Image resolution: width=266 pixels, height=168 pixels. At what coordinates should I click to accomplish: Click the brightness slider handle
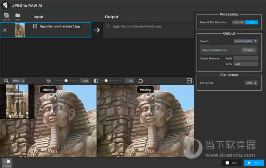pyautogui.click(x=66, y=81)
